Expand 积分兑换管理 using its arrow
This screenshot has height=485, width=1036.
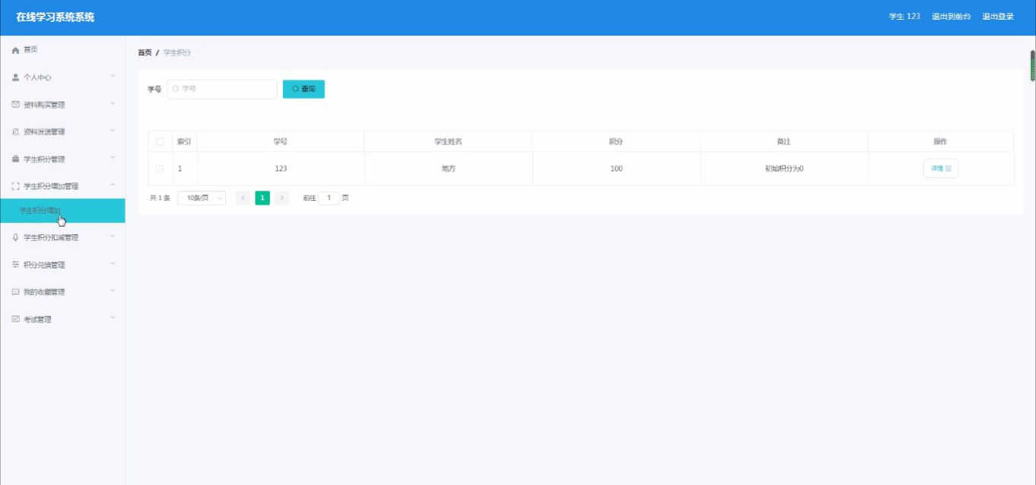click(113, 264)
